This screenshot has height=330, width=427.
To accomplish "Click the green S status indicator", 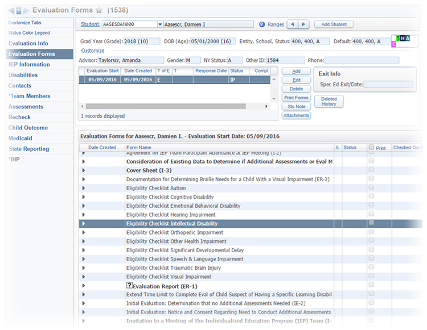I will (398, 38).
